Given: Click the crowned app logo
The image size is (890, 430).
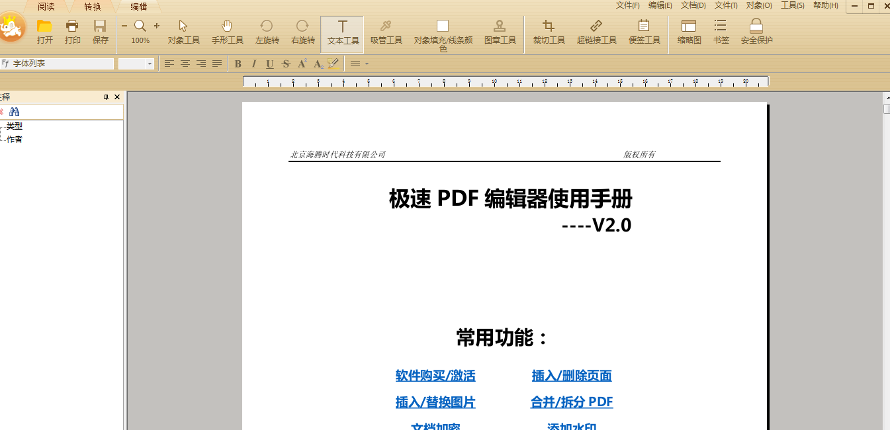Looking at the screenshot, I should click(x=11, y=28).
